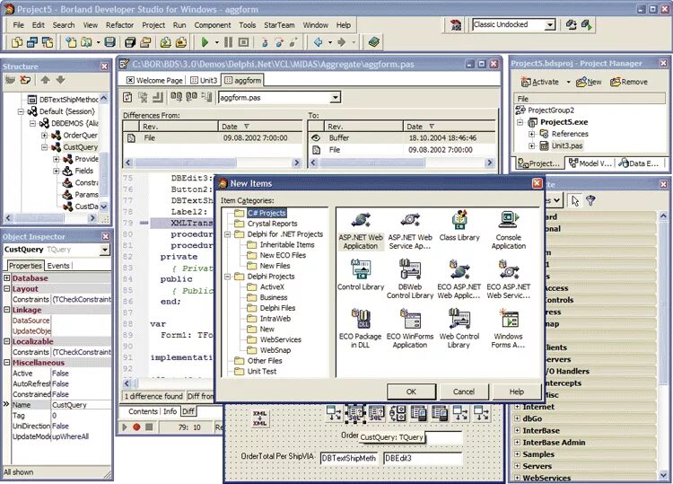Open the Refactor menu
The image size is (673, 484).
click(119, 25)
